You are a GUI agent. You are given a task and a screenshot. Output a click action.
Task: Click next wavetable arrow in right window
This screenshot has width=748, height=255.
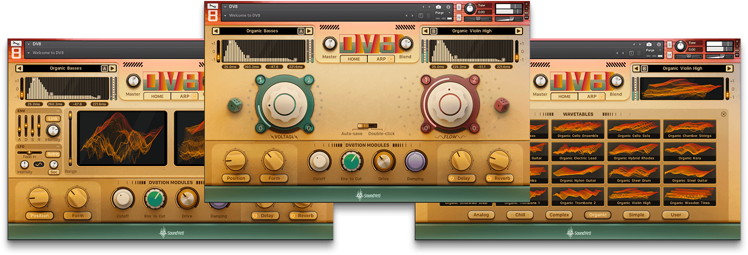pos(729,69)
